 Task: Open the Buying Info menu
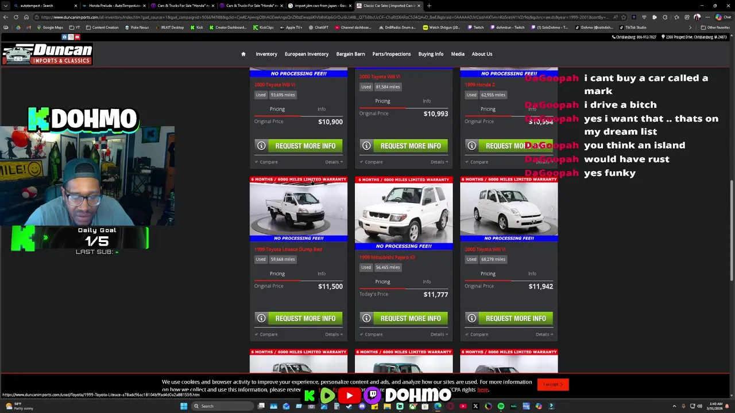431,54
